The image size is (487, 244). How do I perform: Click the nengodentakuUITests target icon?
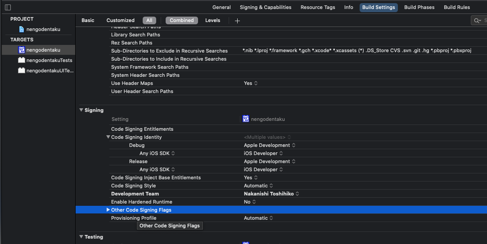22,71
